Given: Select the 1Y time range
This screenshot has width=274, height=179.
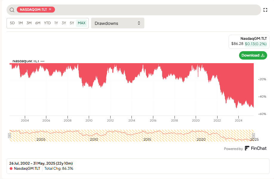Looking at the screenshot, I should (x=56, y=23).
